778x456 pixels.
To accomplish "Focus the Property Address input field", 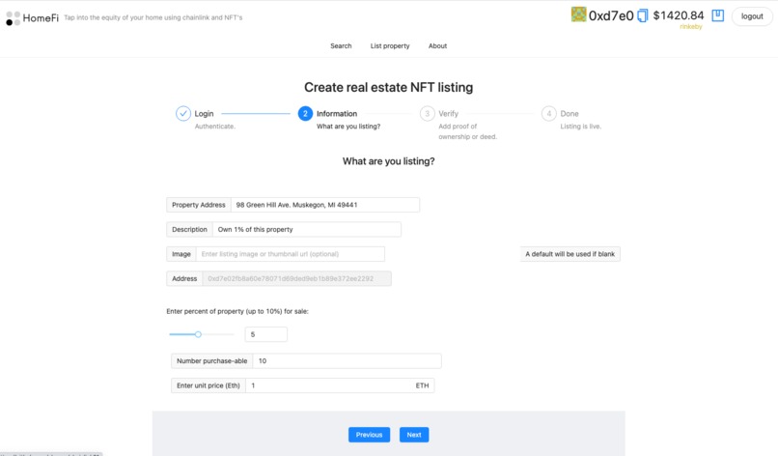I will pos(325,205).
